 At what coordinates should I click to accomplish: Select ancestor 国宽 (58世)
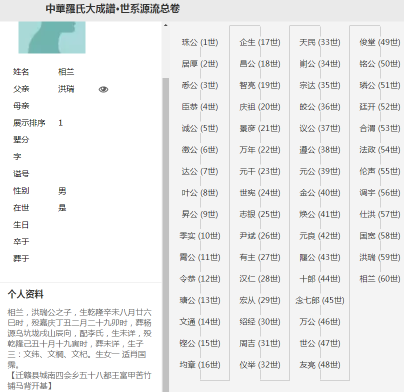380,236
